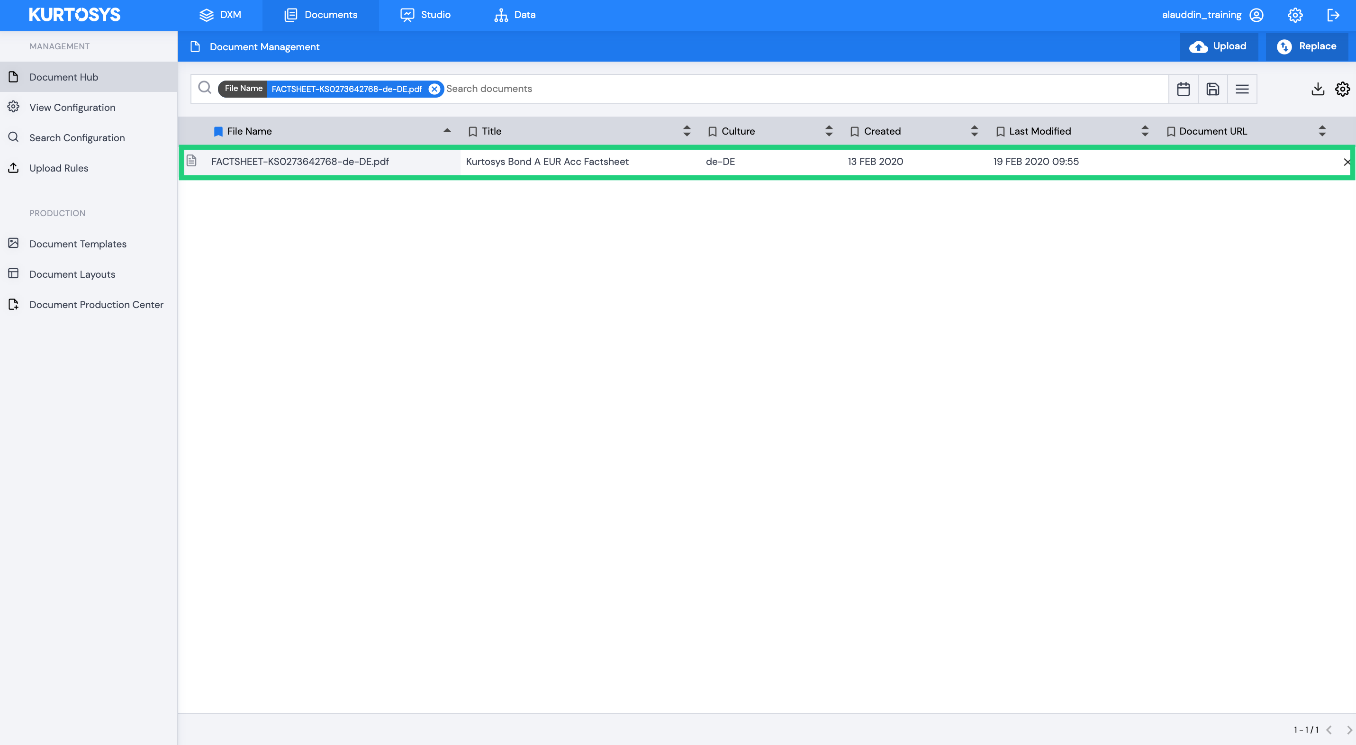The height and width of the screenshot is (745, 1356).
Task: Click the Document Templates image icon
Action: [14, 243]
